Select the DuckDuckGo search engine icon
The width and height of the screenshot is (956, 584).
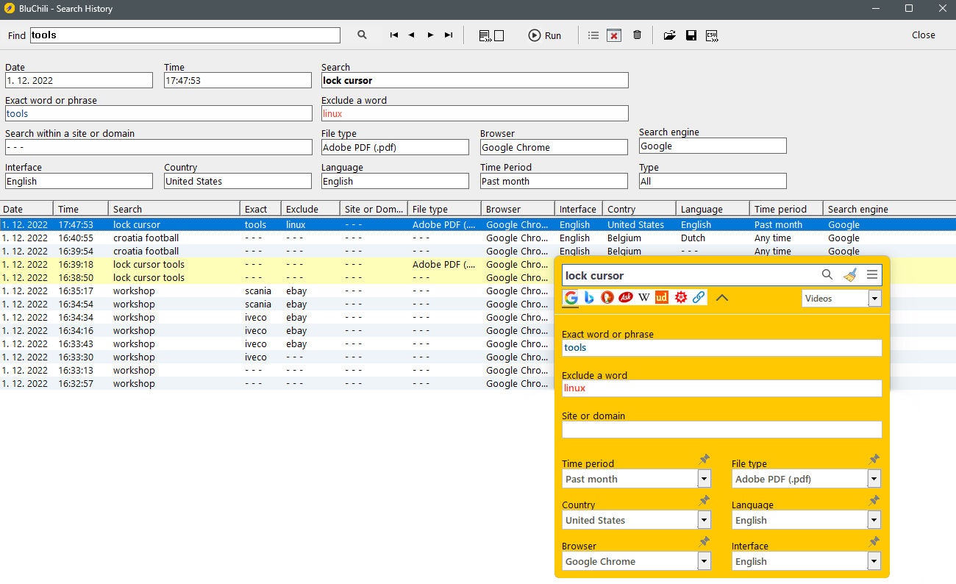coord(607,297)
